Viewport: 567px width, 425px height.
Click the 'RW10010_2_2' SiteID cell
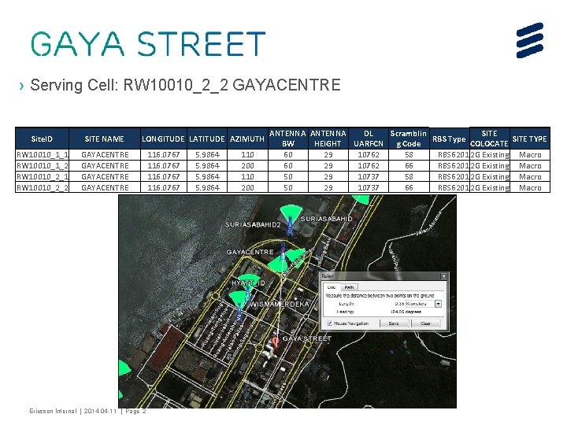coord(42,187)
